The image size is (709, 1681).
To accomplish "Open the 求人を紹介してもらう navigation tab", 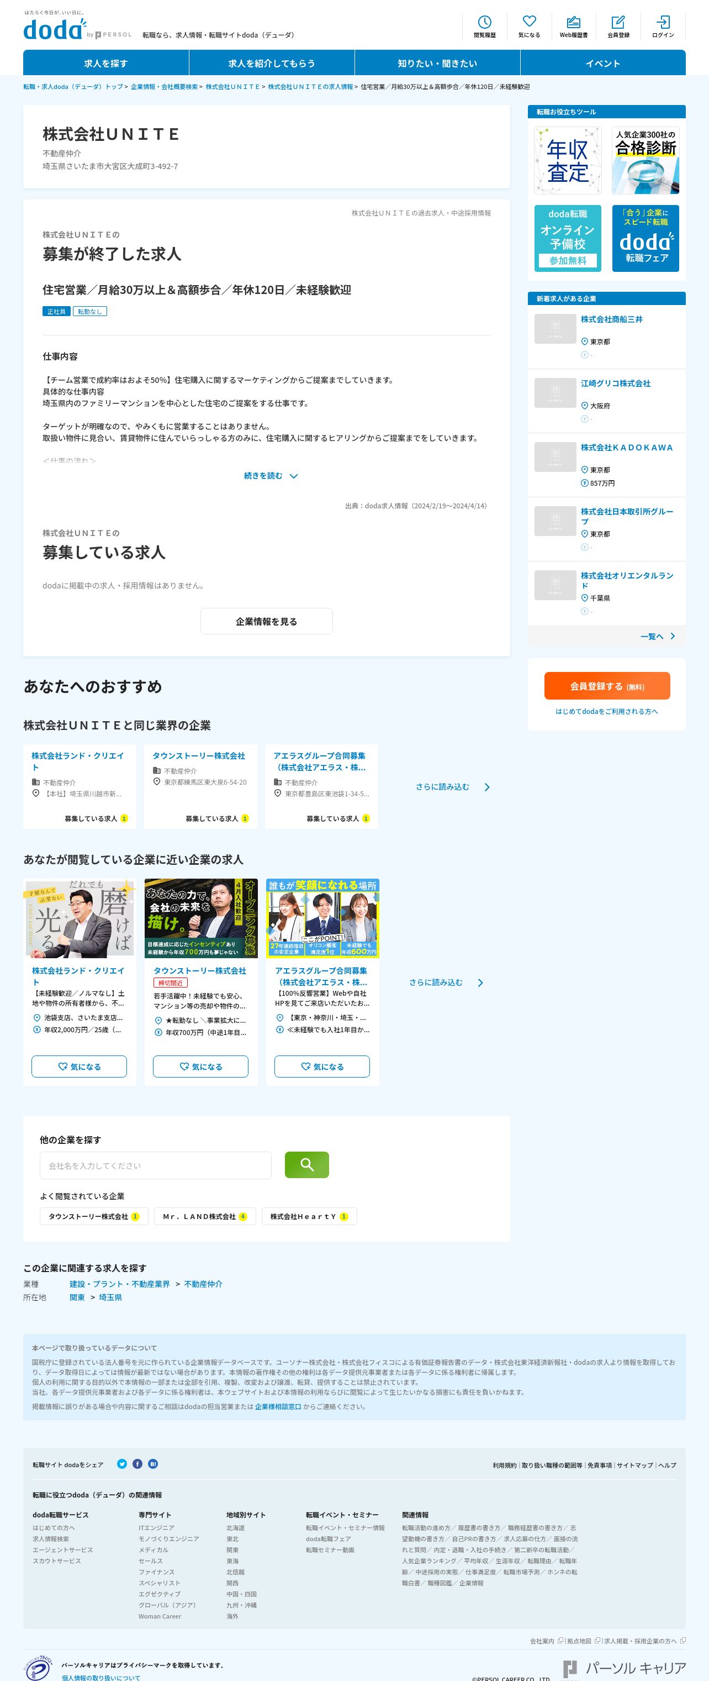I will pos(271,64).
